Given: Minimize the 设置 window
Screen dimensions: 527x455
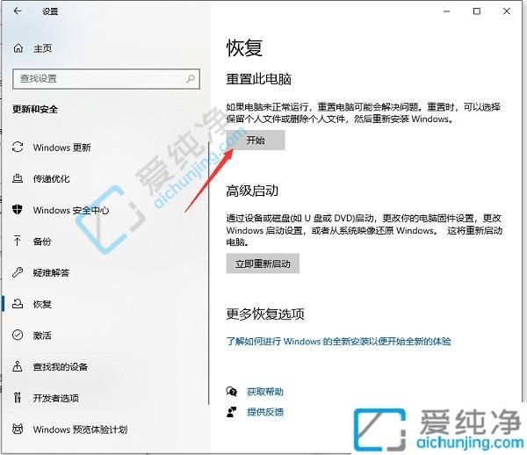Looking at the screenshot, I should coord(447,11).
